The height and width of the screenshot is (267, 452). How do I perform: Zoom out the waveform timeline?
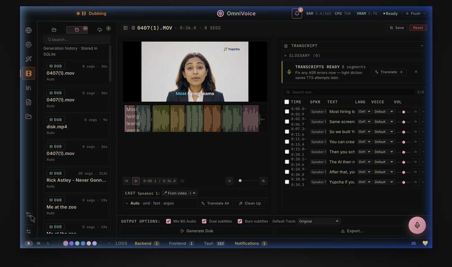click(229, 181)
